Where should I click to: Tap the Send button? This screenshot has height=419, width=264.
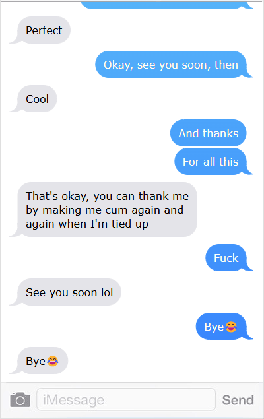(x=238, y=400)
